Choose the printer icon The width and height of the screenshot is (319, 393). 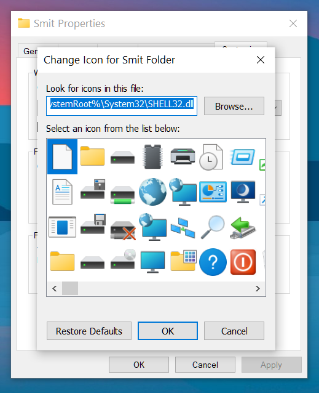[x=183, y=156]
